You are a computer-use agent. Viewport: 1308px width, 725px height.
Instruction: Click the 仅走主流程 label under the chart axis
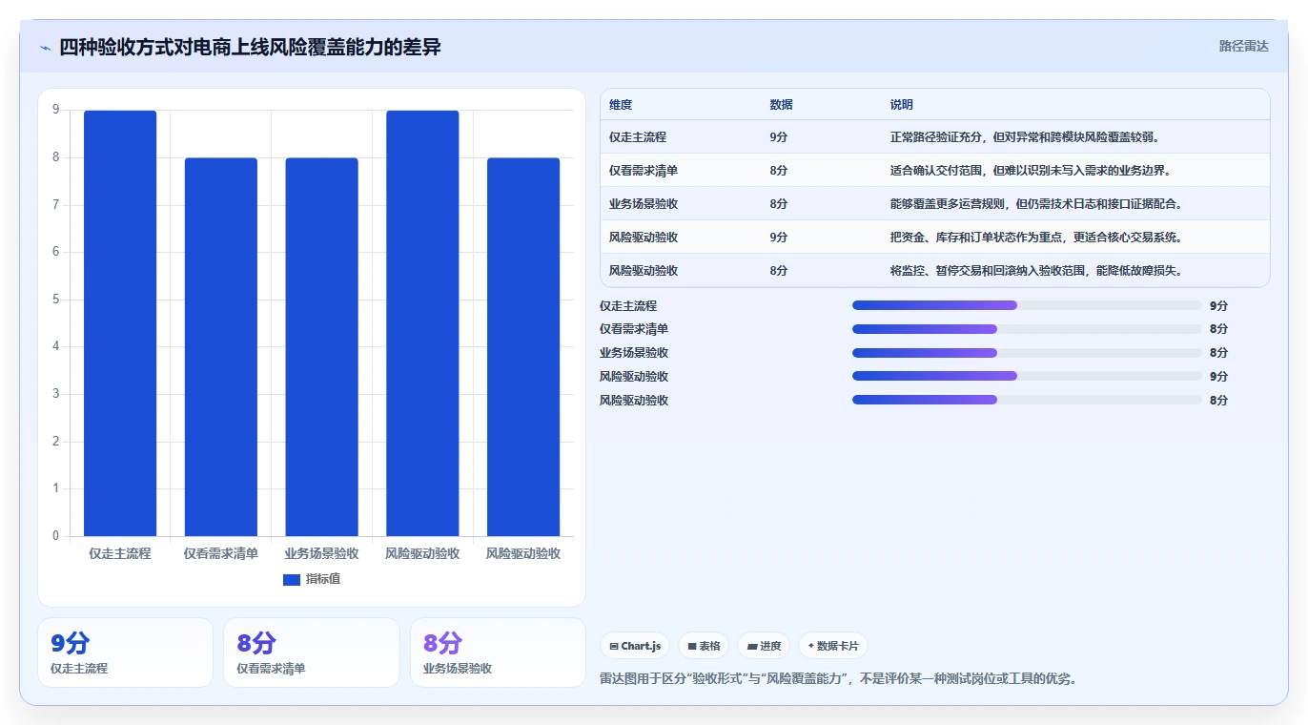120,553
